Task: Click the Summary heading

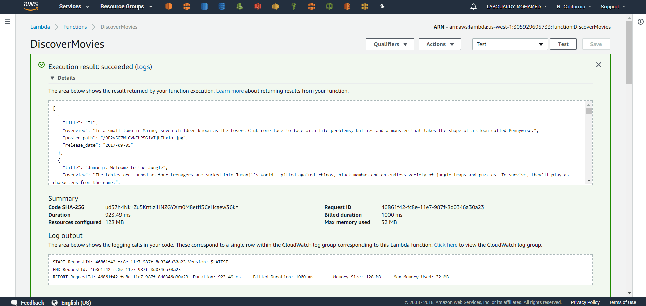Action: click(x=63, y=198)
